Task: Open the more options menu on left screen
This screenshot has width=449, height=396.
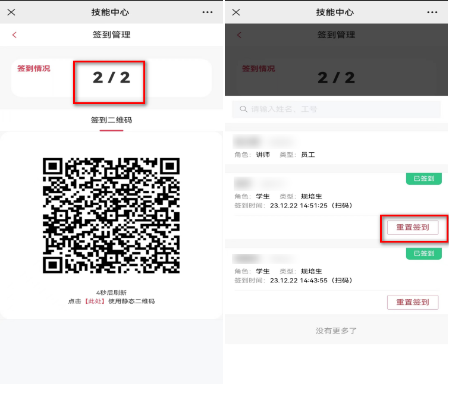Action: tap(208, 12)
